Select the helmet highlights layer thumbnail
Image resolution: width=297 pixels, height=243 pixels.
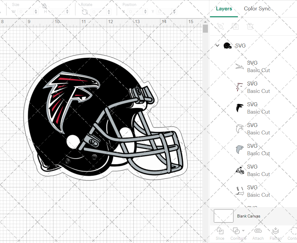240,191
